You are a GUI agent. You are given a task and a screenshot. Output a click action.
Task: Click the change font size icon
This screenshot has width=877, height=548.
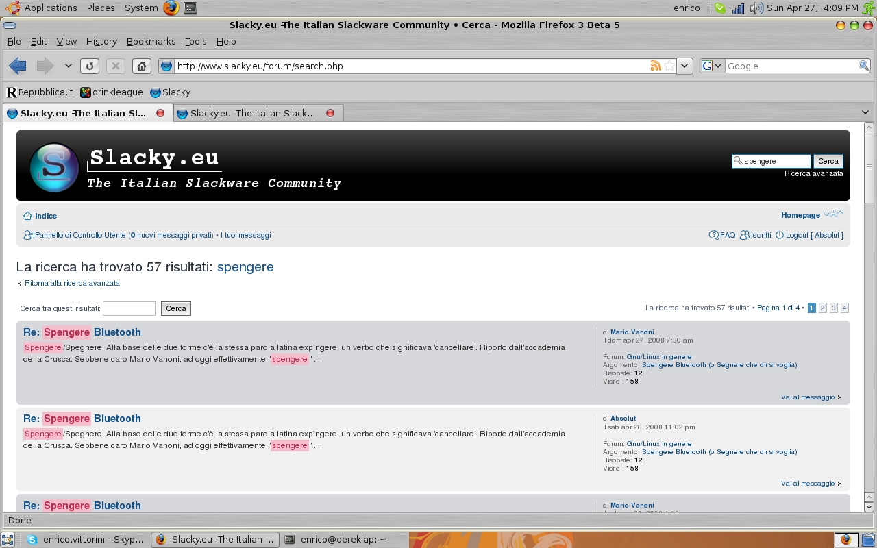tap(833, 214)
